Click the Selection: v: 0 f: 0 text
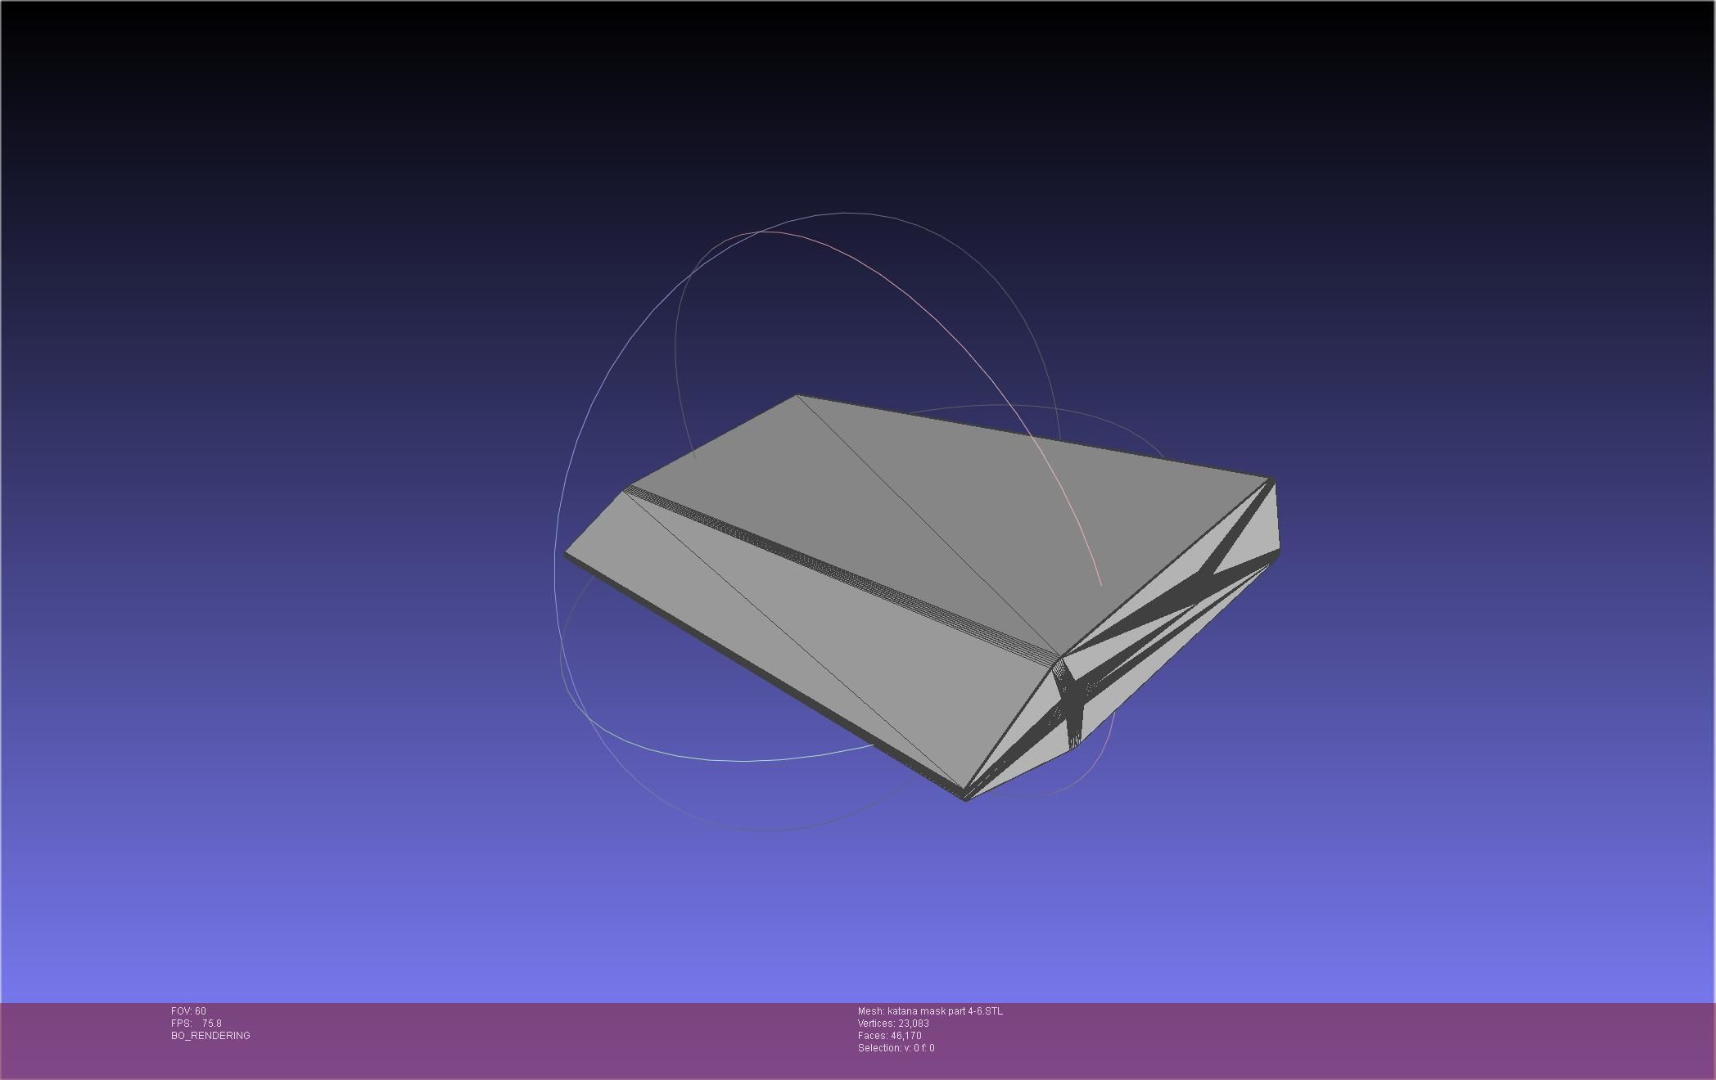The width and height of the screenshot is (1716, 1080). click(896, 1048)
